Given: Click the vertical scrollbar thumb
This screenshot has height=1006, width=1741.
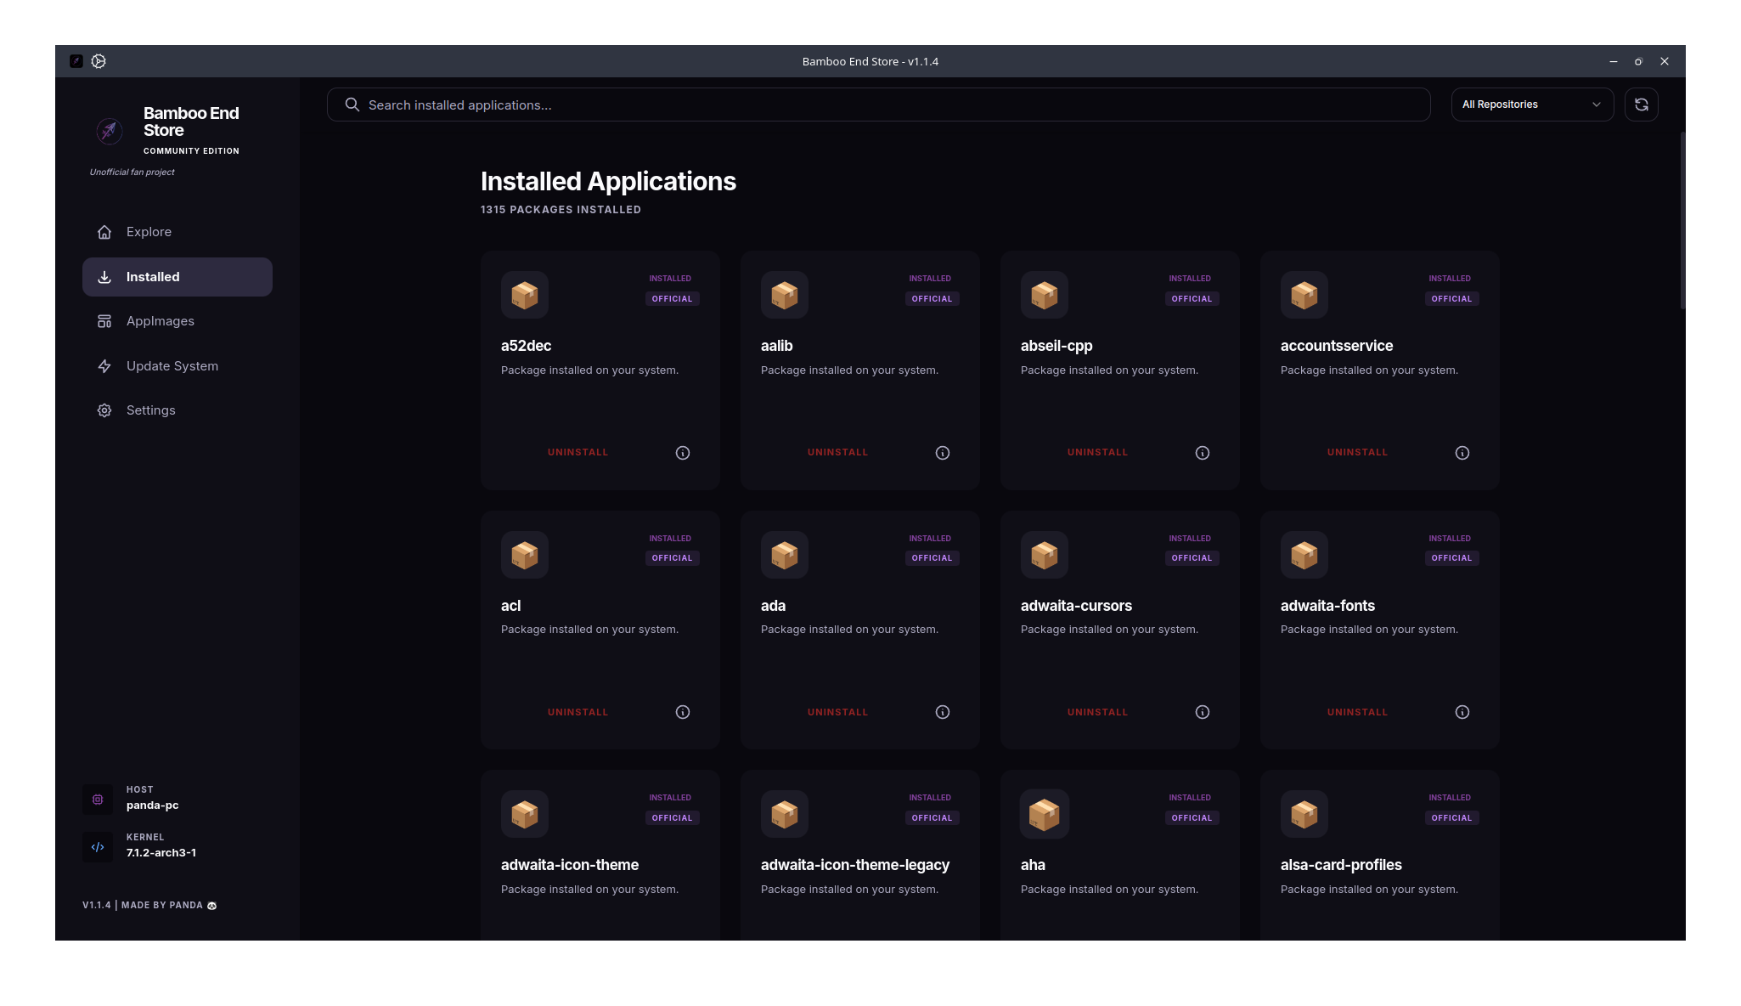Looking at the screenshot, I should point(1682,221).
